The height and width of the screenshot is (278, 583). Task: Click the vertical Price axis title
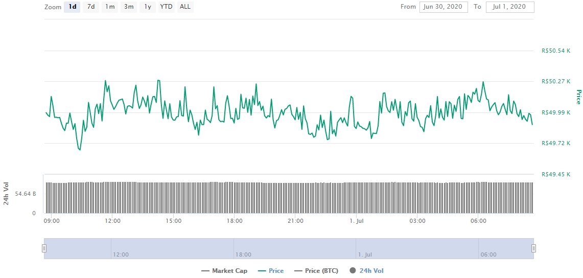coord(578,97)
